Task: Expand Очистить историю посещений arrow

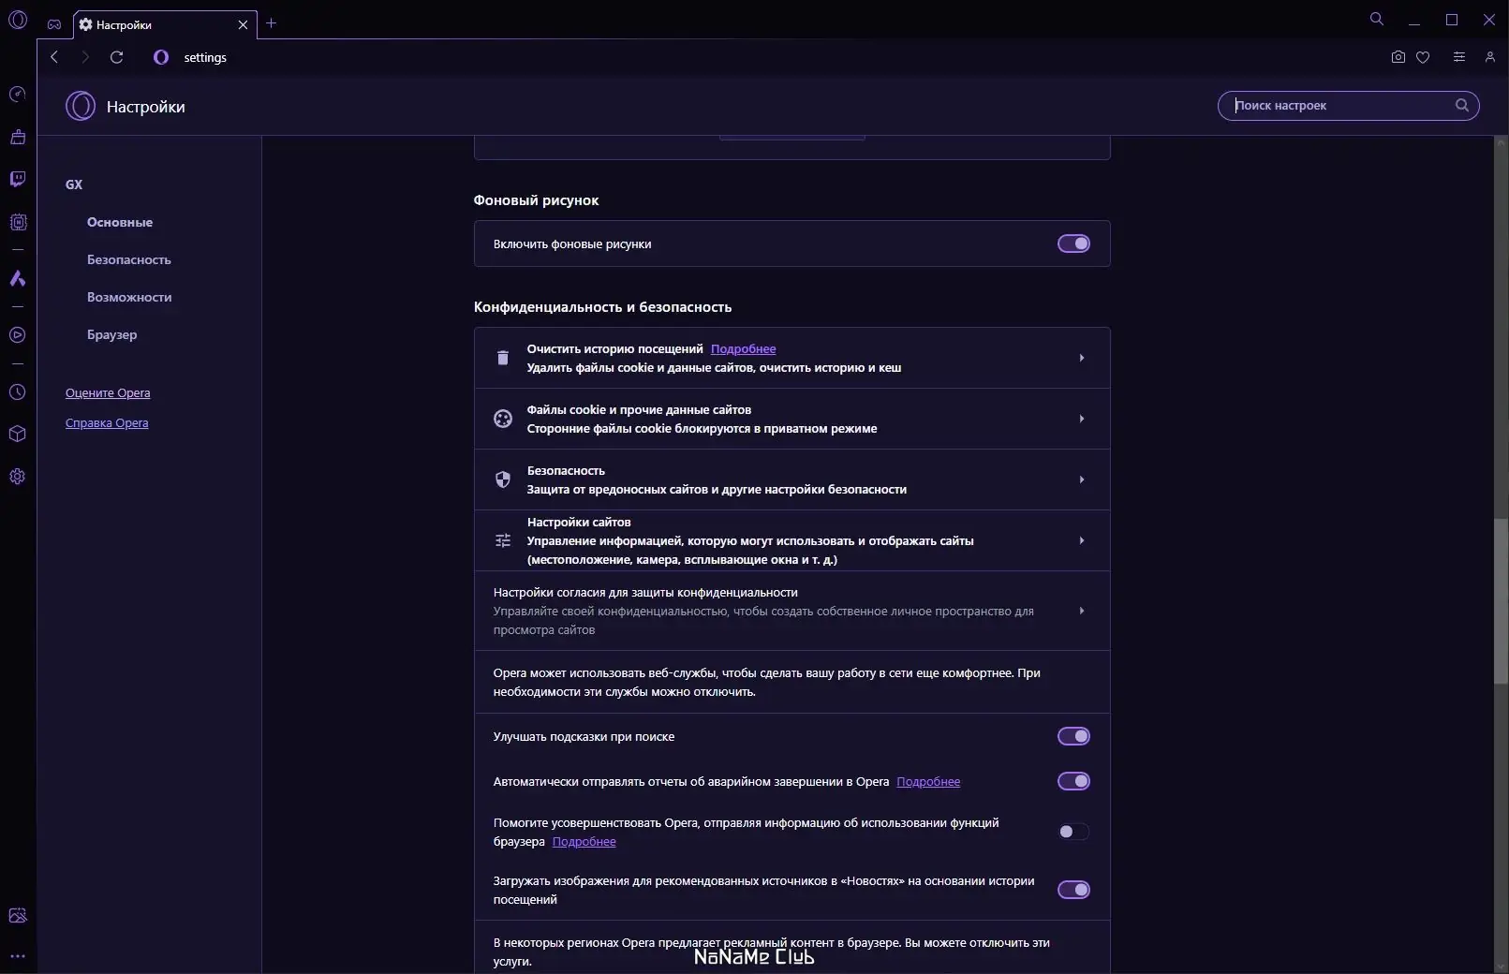Action: pyautogui.click(x=1082, y=358)
